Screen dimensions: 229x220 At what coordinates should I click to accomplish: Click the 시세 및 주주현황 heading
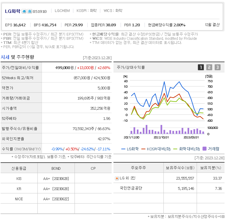(17, 57)
